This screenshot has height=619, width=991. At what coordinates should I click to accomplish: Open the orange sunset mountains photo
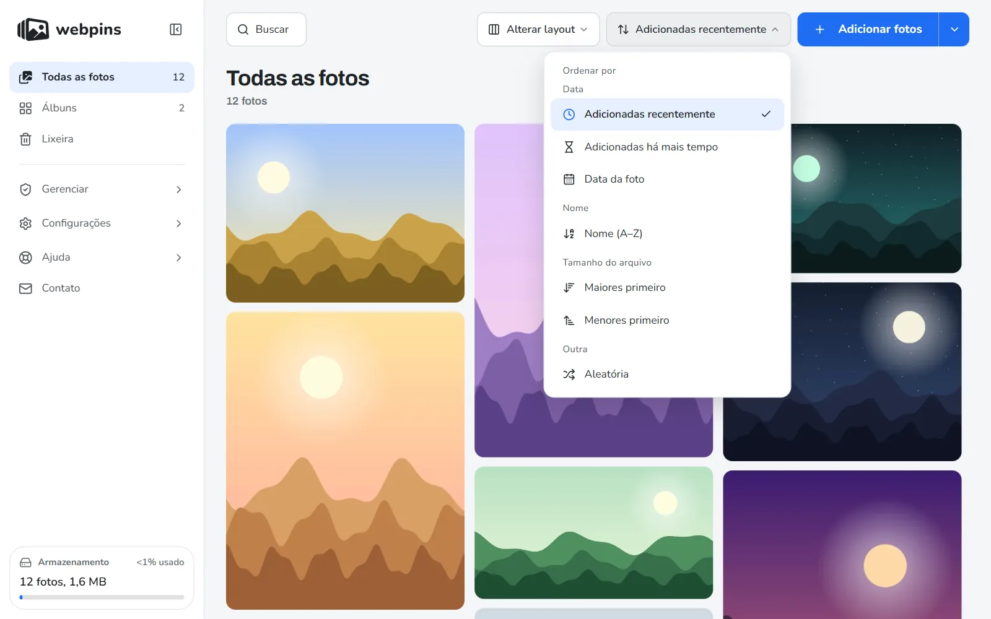pos(345,461)
